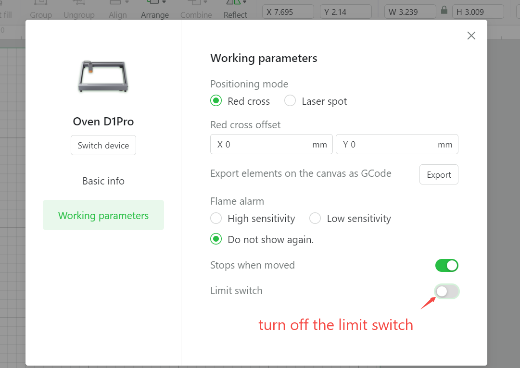The height and width of the screenshot is (368, 520).
Task: Toggle the Limit switch setting
Action: click(x=446, y=291)
